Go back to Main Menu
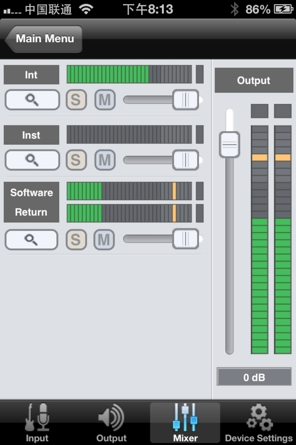This screenshot has height=445, width=296. click(44, 39)
